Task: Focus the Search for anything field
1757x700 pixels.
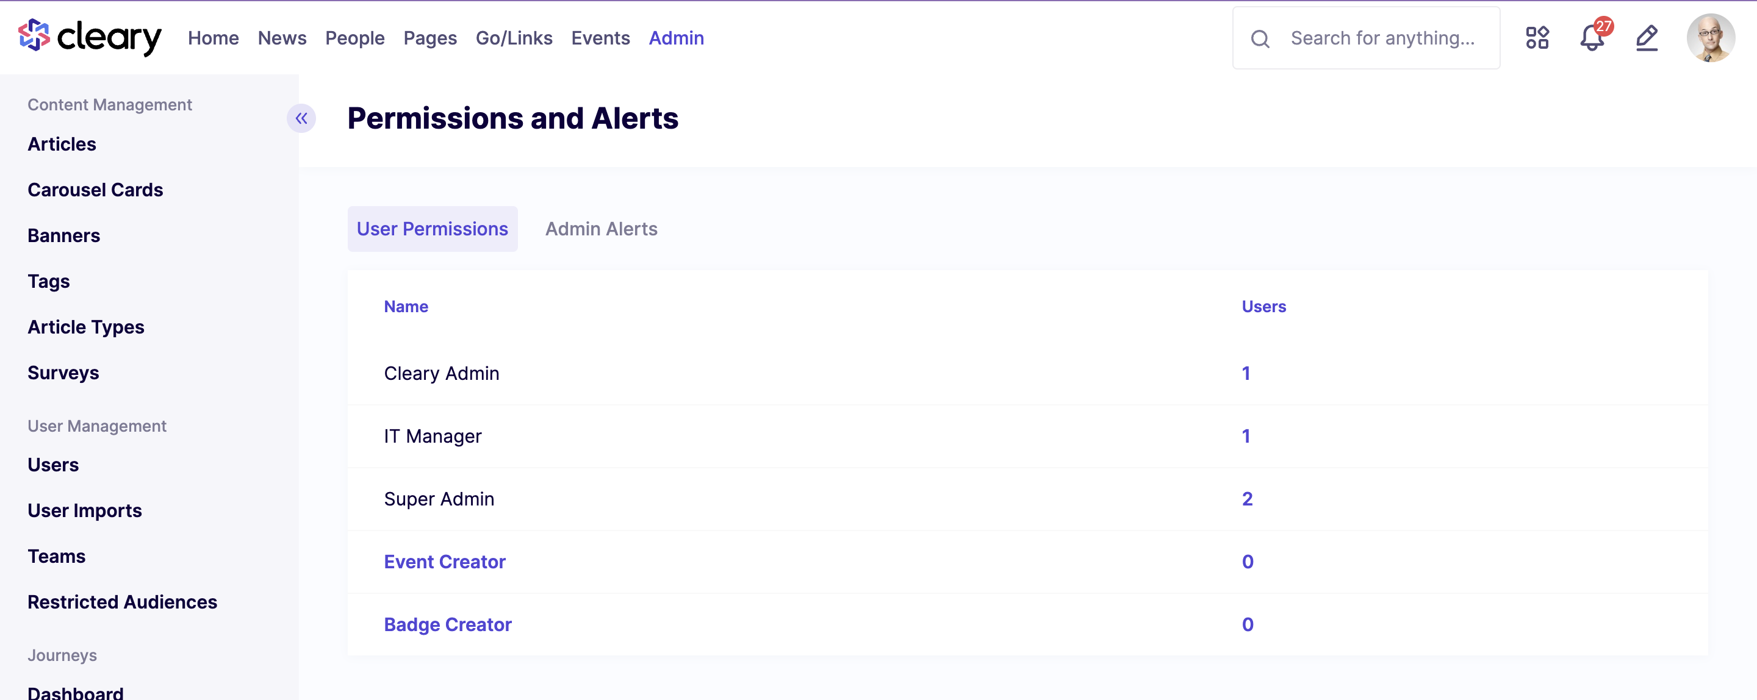Action: point(1366,38)
